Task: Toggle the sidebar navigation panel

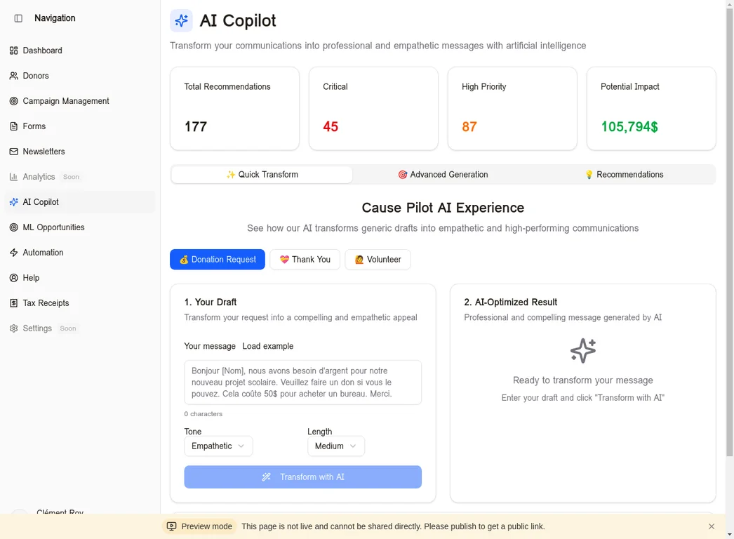Action: [x=17, y=18]
